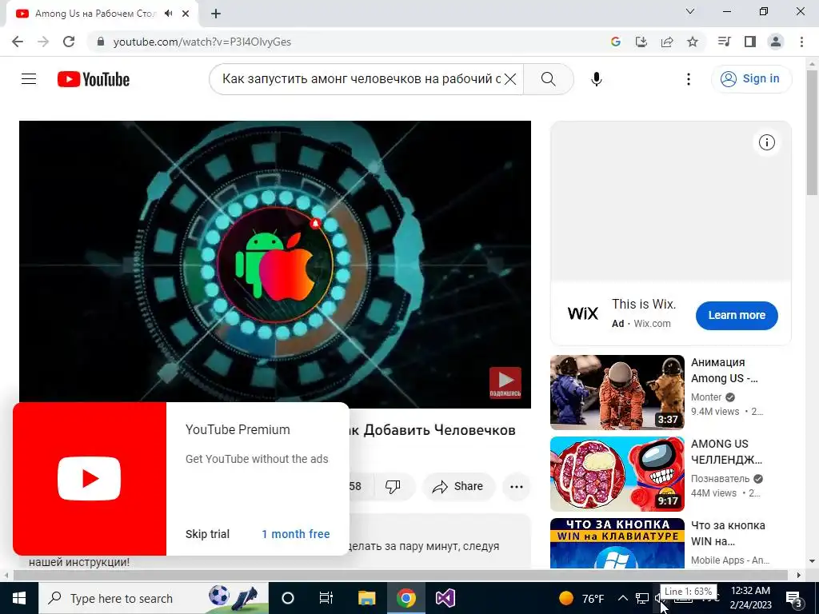
Task: Show hidden system tray icons
Action: (622, 598)
